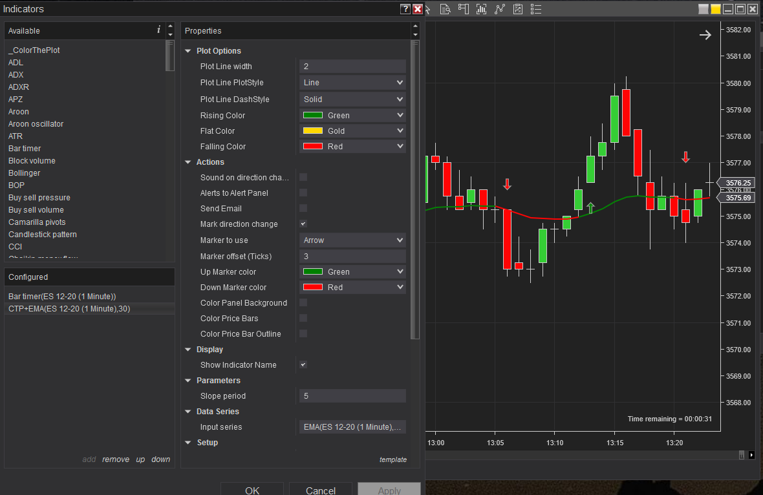Click the Strategies line-nodes toolbar icon
The height and width of the screenshot is (495, 763).
click(x=500, y=9)
